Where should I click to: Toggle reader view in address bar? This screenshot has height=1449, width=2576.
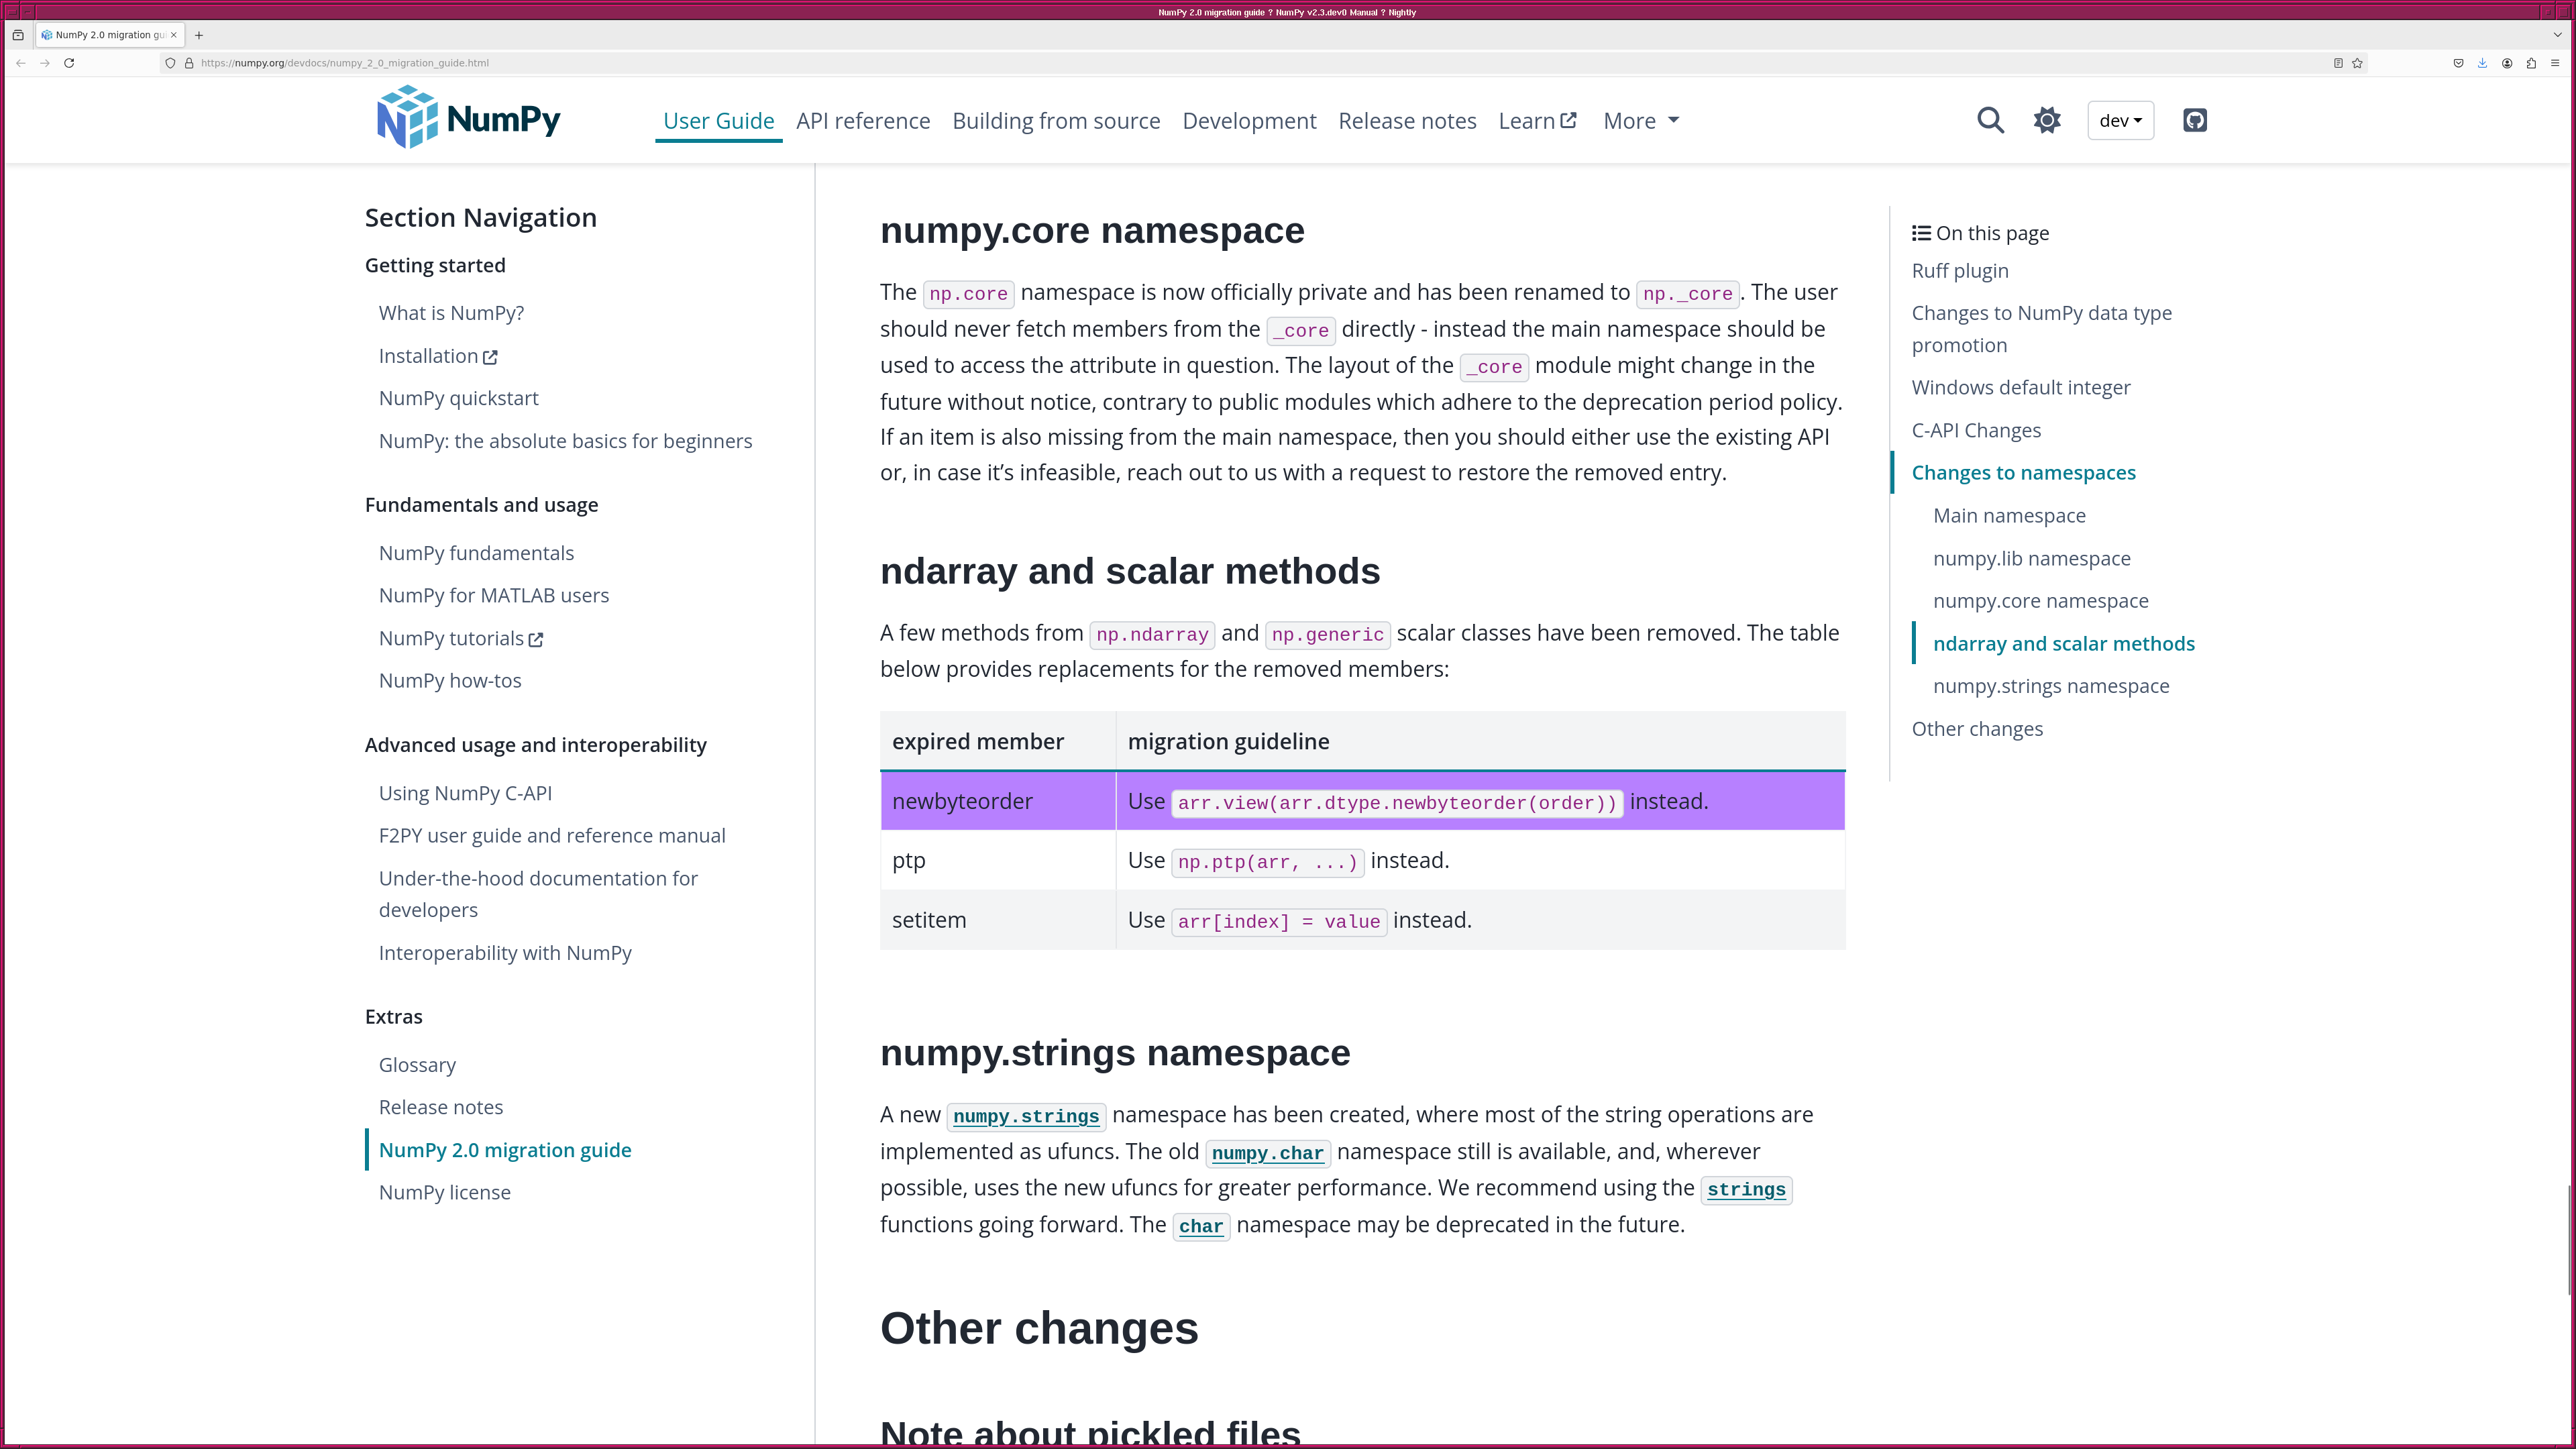pyautogui.click(x=2338, y=63)
